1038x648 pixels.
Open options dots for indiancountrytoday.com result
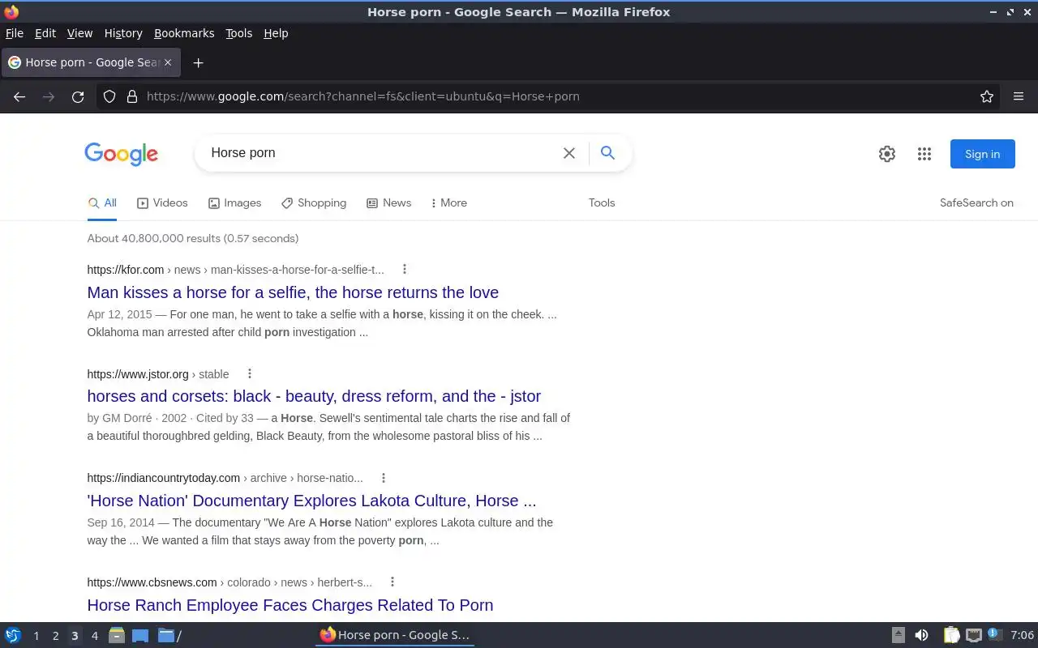tap(384, 478)
